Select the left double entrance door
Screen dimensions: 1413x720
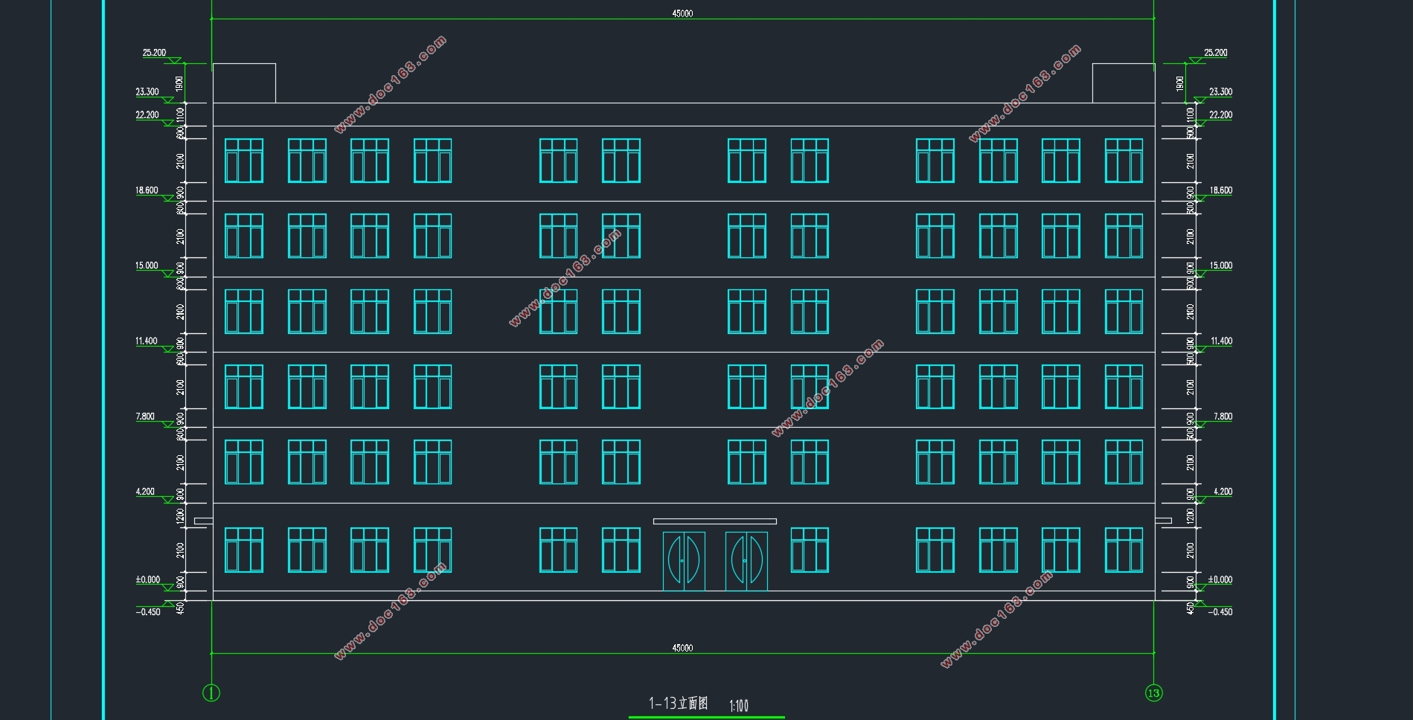click(x=684, y=561)
